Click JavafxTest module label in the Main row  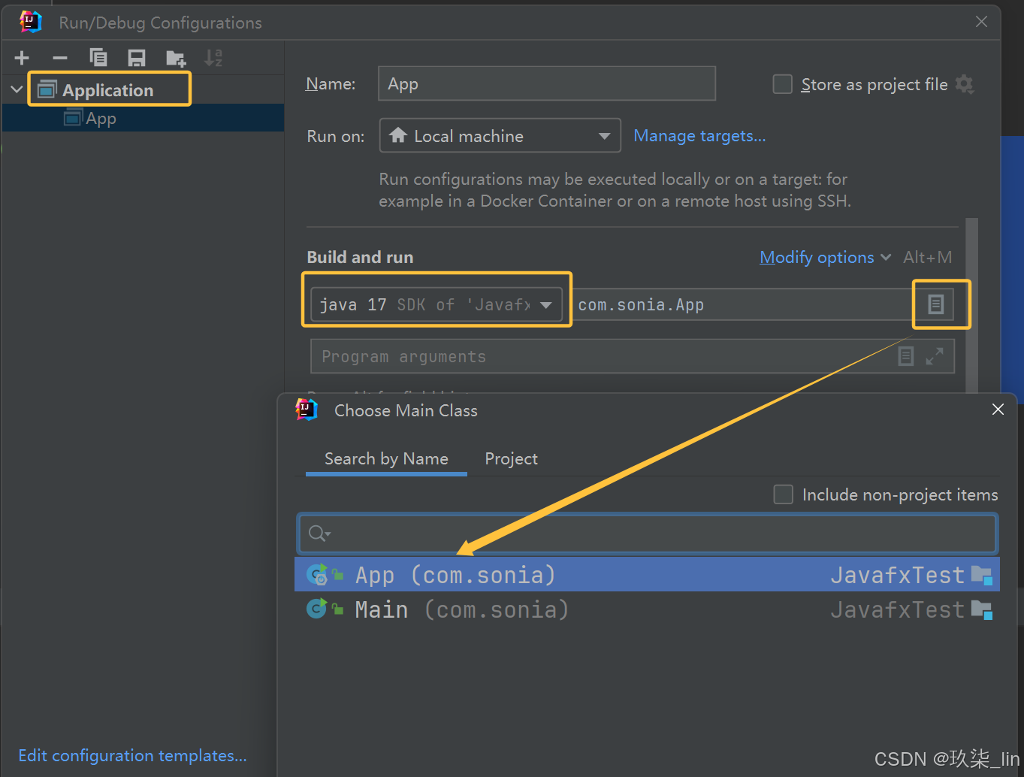pyautogui.click(x=897, y=609)
